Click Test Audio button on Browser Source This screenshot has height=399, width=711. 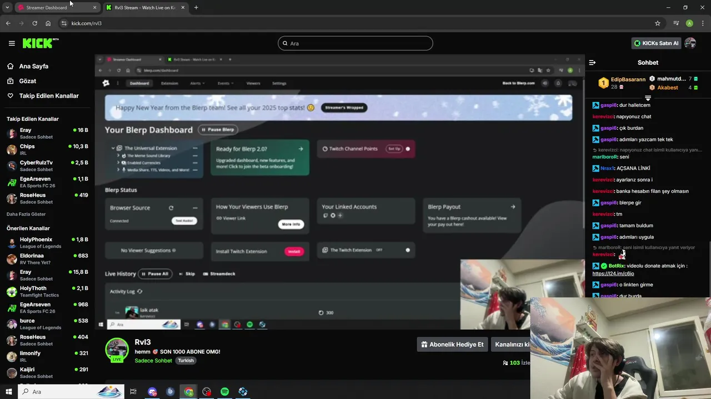pyautogui.click(x=184, y=221)
